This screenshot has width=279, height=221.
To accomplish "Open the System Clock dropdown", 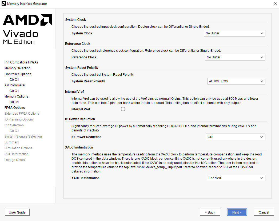I will tap(234, 33).
